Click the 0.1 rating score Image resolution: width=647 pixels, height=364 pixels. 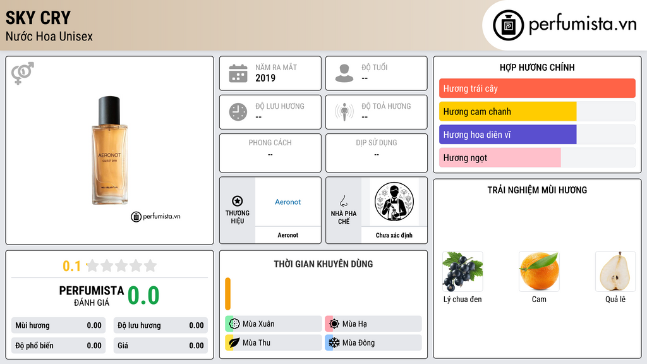(72, 266)
